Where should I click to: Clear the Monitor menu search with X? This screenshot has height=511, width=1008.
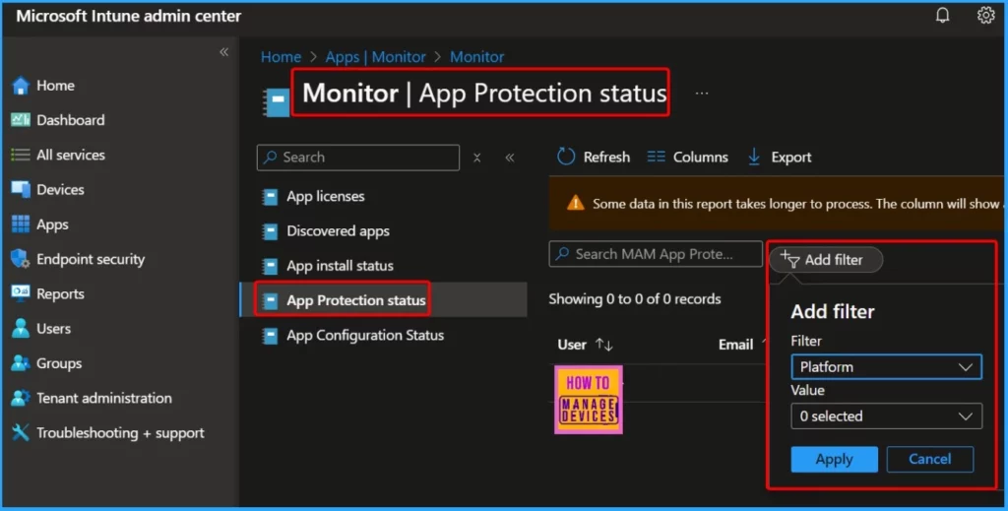click(477, 158)
